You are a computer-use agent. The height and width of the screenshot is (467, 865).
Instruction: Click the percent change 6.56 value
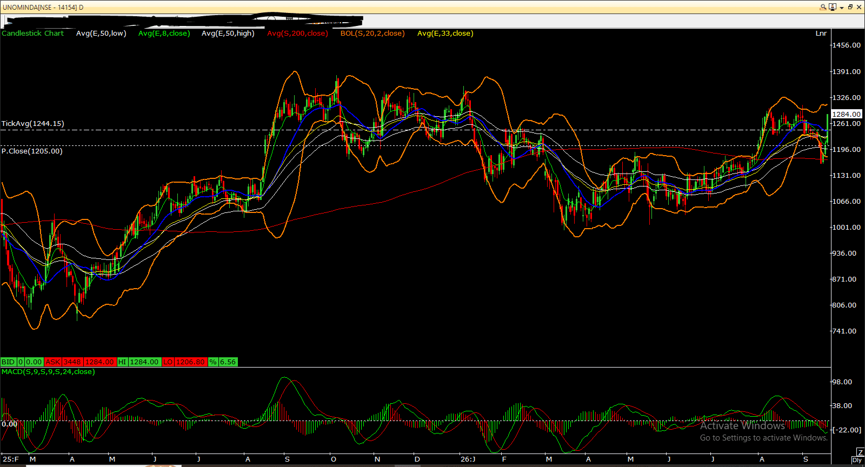228,362
